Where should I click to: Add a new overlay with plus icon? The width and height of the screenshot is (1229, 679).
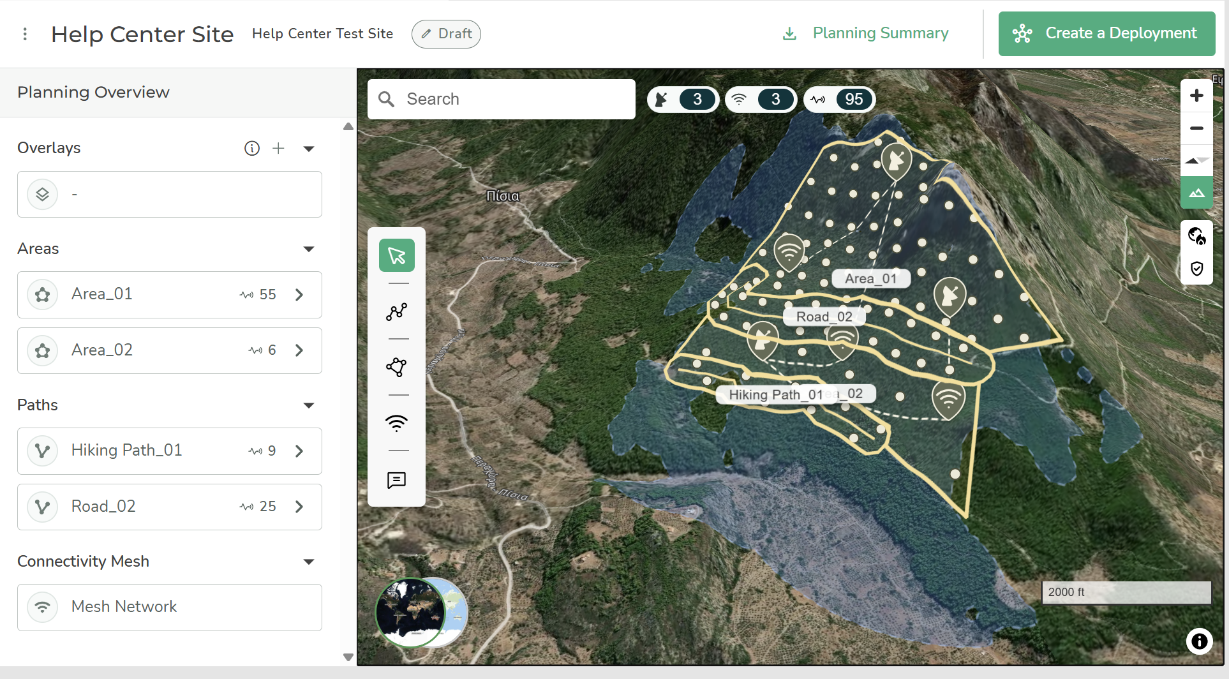278,149
